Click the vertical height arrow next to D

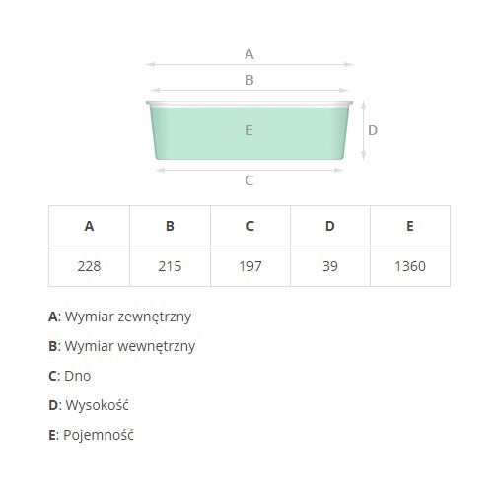[x=363, y=130]
